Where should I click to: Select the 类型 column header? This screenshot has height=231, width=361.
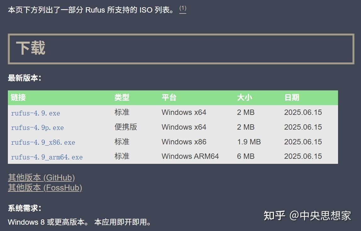pyautogui.click(x=122, y=98)
